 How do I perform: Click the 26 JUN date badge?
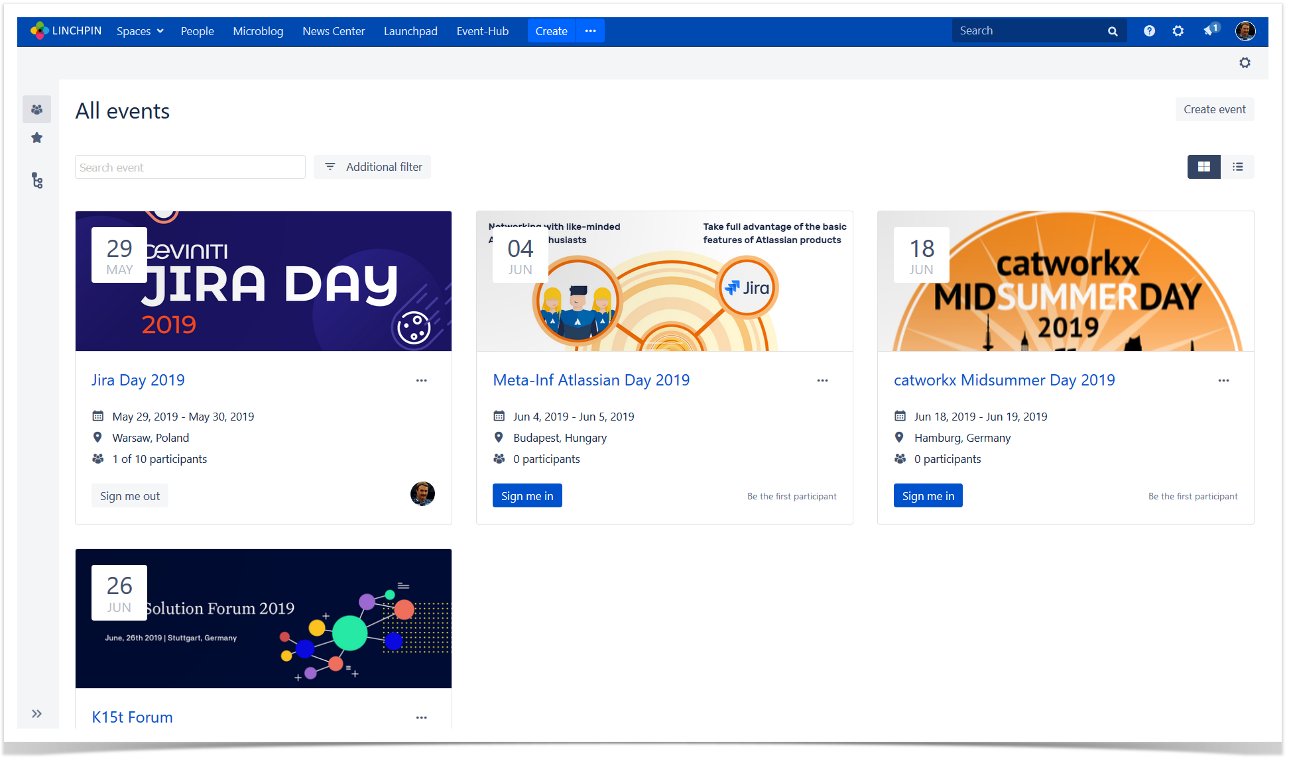[x=119, y=593]
